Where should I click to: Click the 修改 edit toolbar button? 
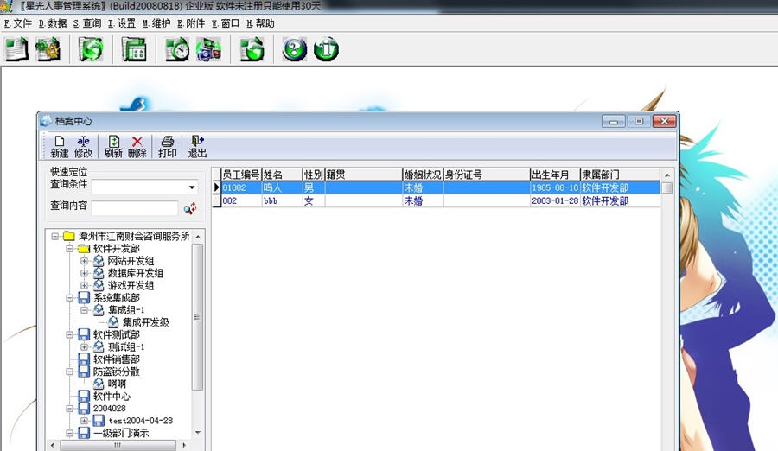pyautogui.click(x=83, y=147)
